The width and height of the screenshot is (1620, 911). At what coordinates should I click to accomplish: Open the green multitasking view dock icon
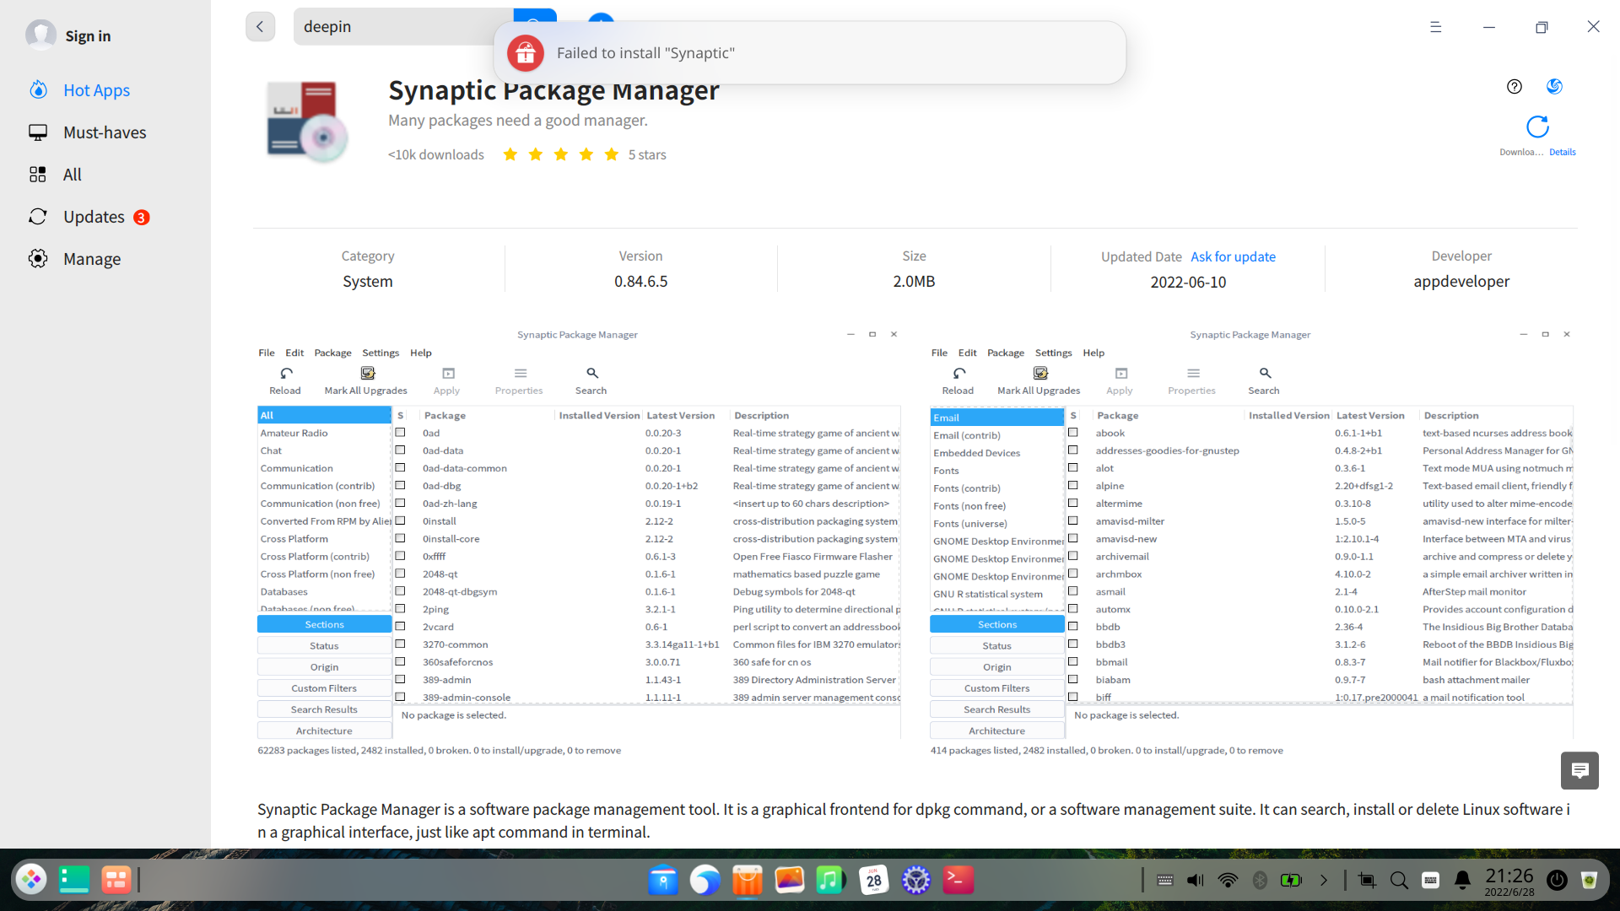tap(74, 880)
